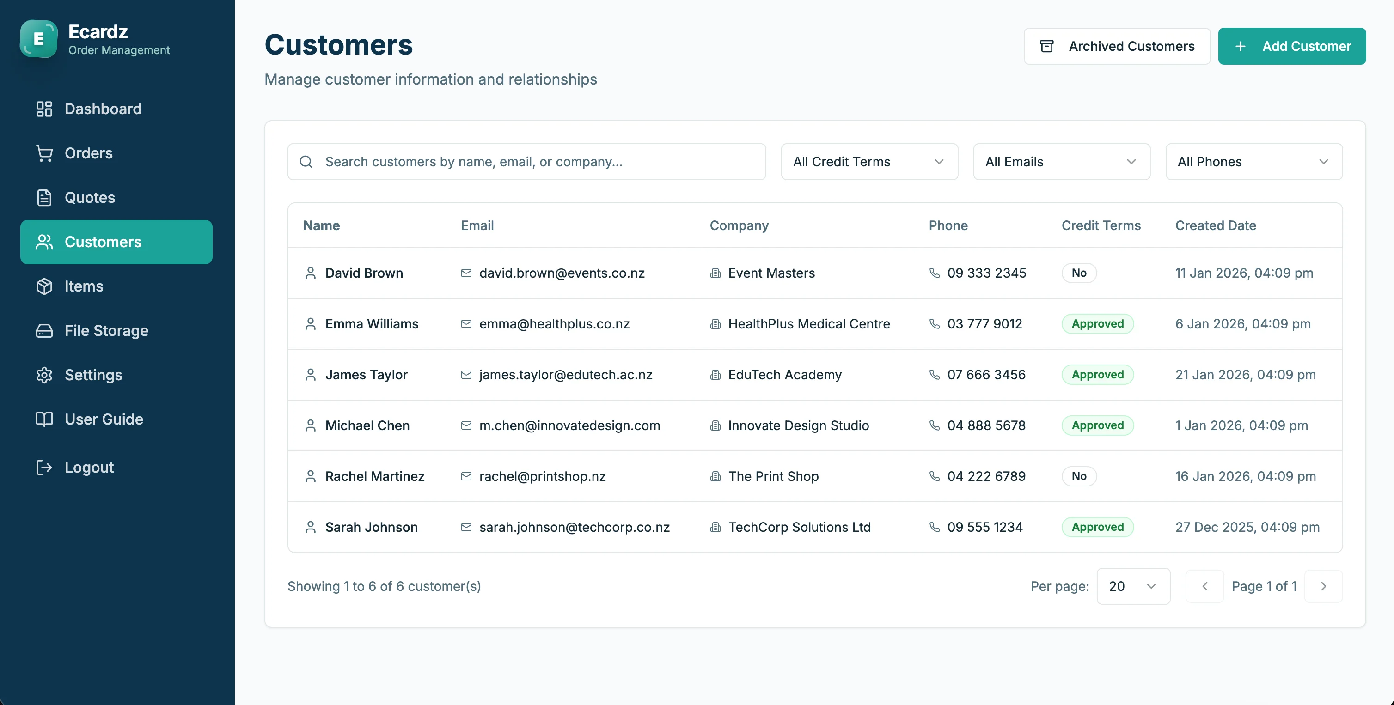Click the Customers people icon in sidebar

point(44,242)
